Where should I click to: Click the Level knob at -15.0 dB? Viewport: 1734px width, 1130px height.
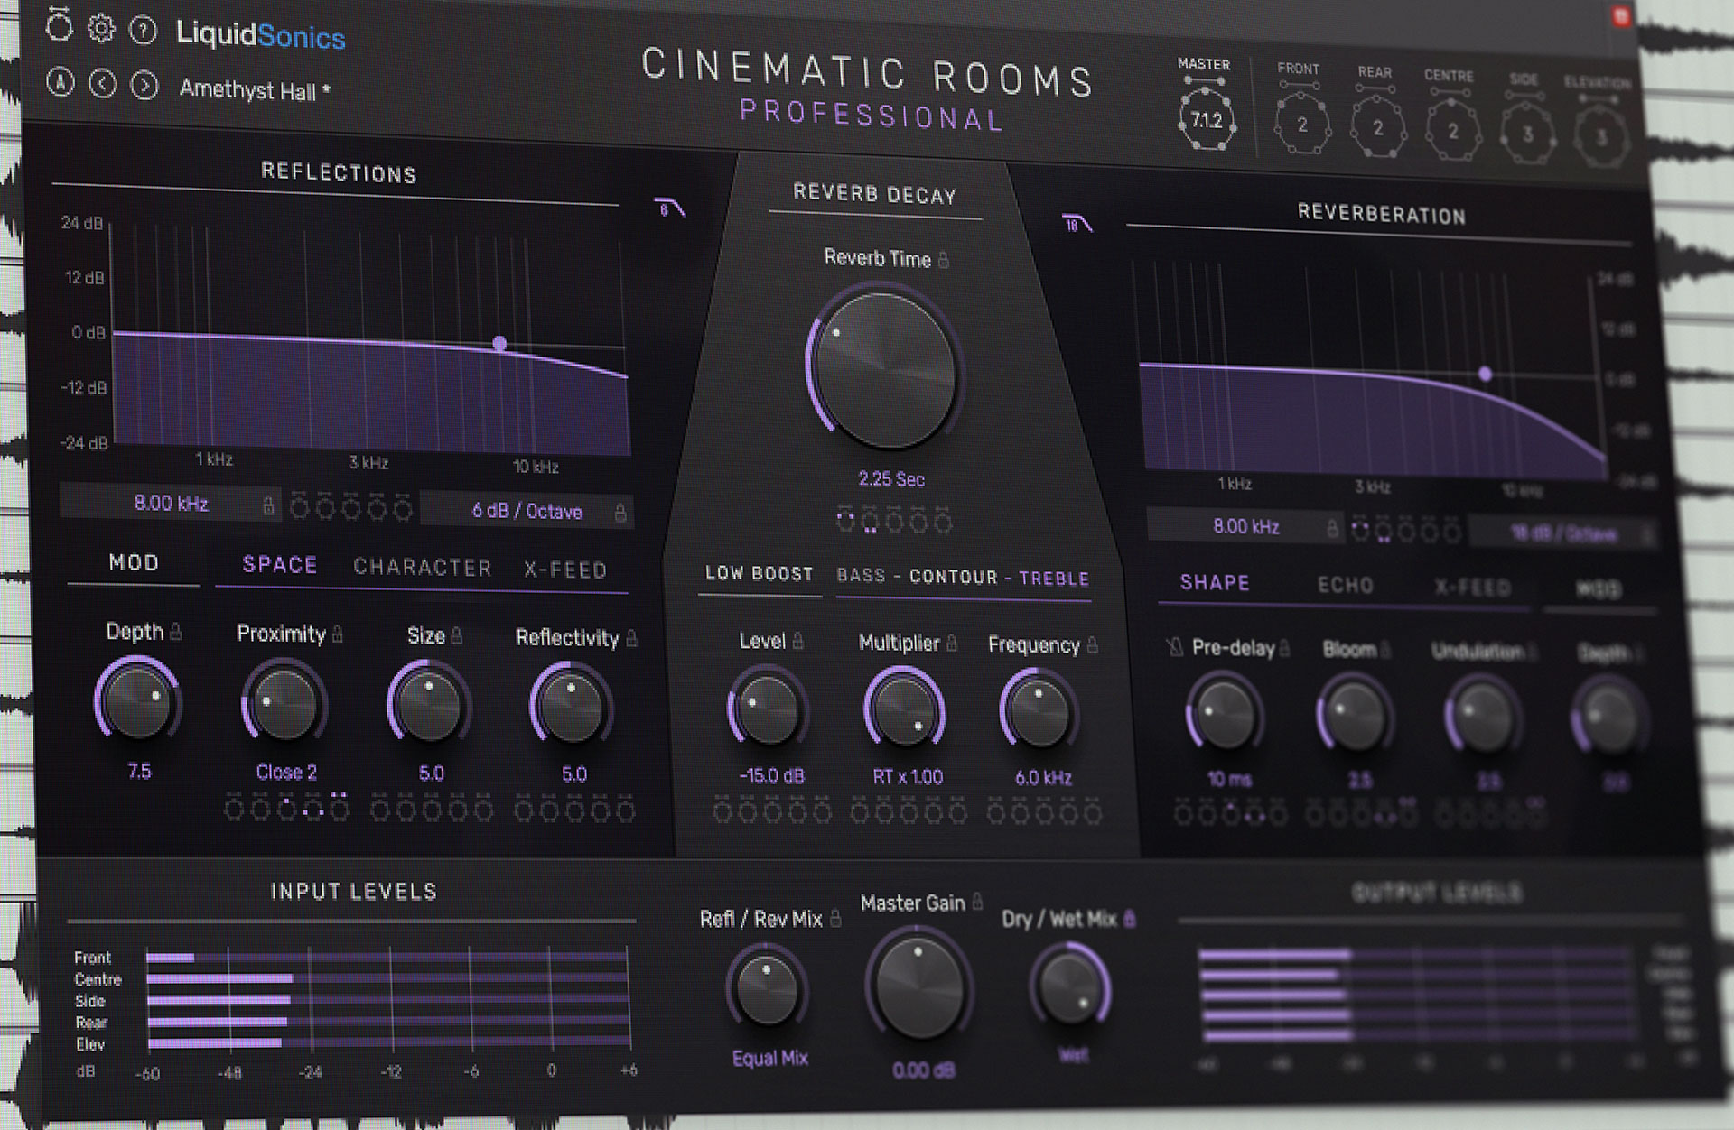pos(767,709)
